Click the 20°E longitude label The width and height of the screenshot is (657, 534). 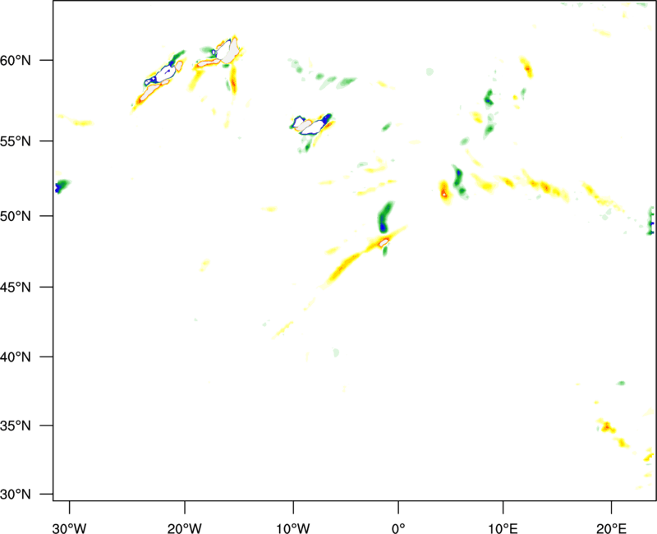pyautogui.click(x=611, y=528)
